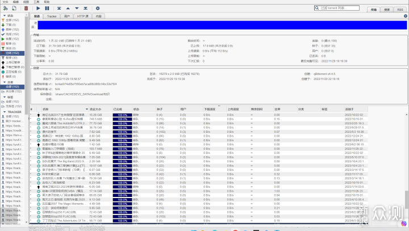Sort by the 已完成 column header

click(x=122, y=109)
